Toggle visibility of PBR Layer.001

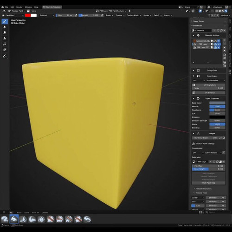point(219,47)
